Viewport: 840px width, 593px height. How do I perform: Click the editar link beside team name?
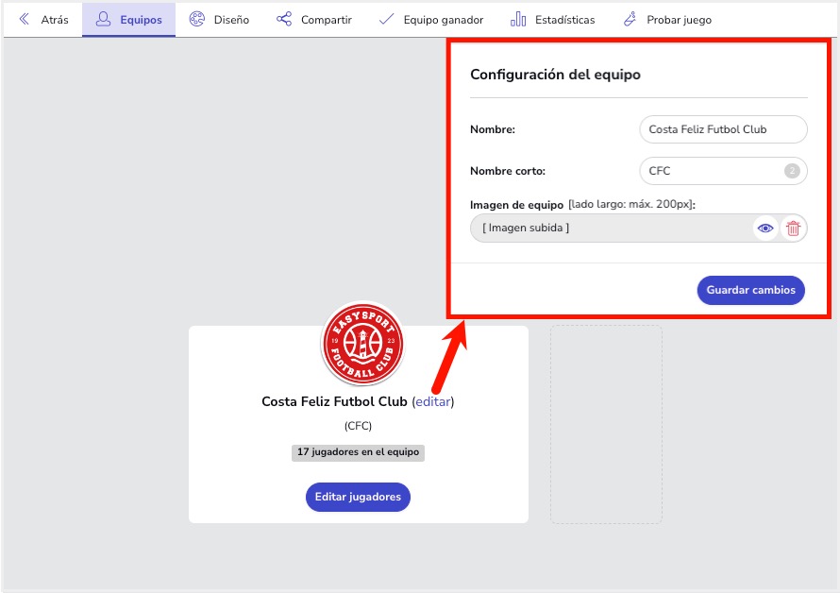pos(433,401)
